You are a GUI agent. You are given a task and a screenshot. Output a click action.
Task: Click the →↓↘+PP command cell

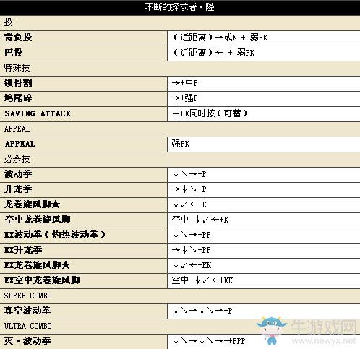[264, 250]
